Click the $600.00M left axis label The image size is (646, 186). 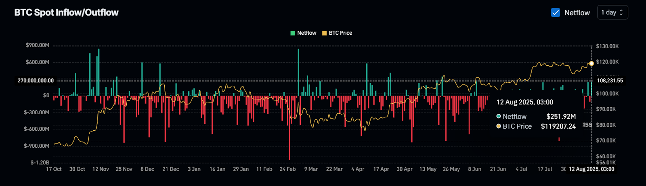point(38,62)
